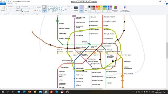The width and height of the screenshot is (168, 94).
Task: Switch to the View (Вид) tab
Action: 16,4
